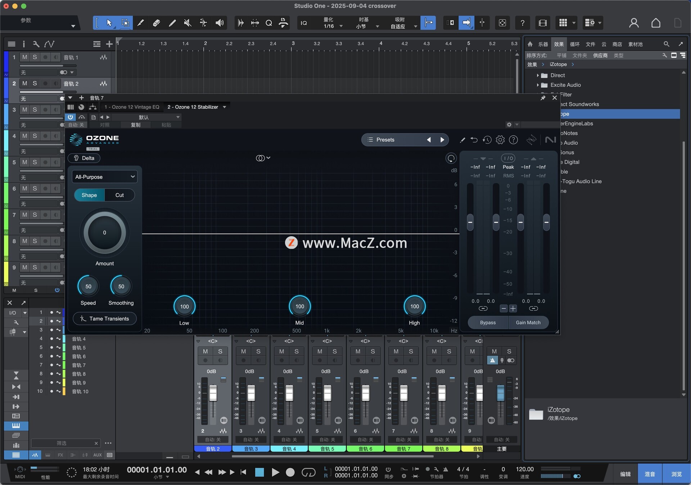
Task: Click Gain Match button
Action: 528,323
